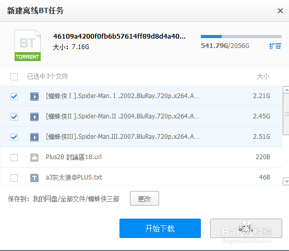
Task: Click the 2.51G size value
Action: 261,137
